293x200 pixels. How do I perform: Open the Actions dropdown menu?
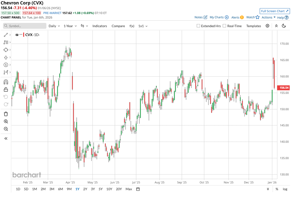[269, 17]
